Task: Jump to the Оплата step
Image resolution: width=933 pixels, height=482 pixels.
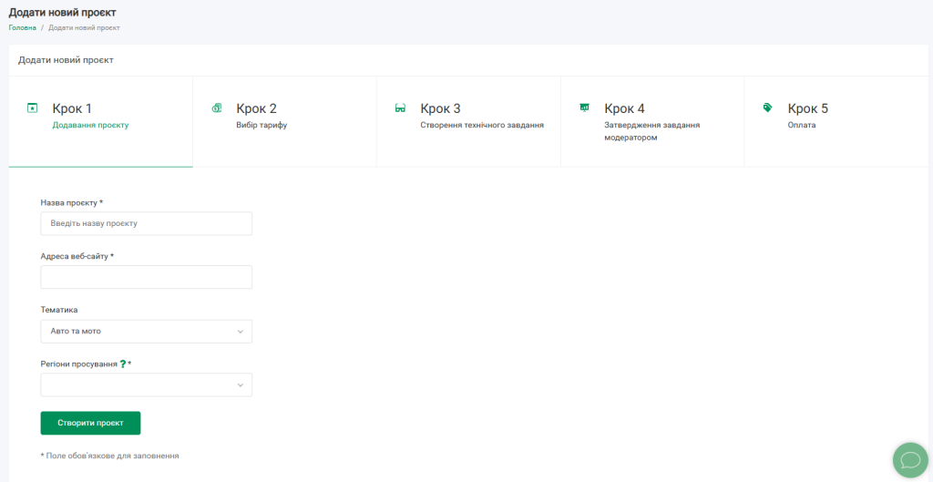Action: 802,125
